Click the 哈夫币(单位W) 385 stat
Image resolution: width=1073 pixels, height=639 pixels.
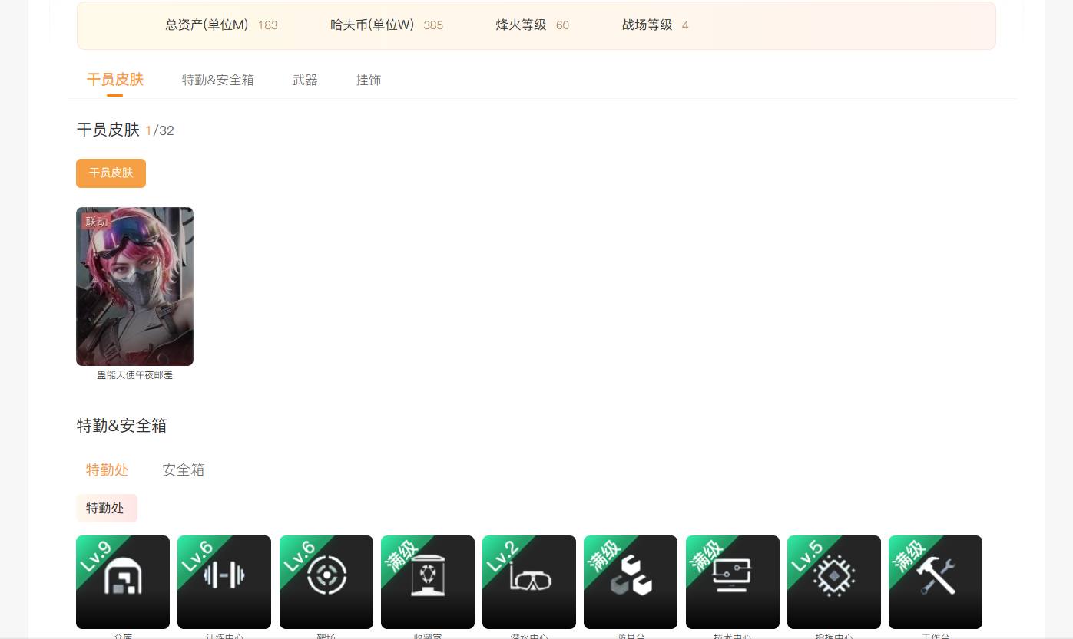386,25
